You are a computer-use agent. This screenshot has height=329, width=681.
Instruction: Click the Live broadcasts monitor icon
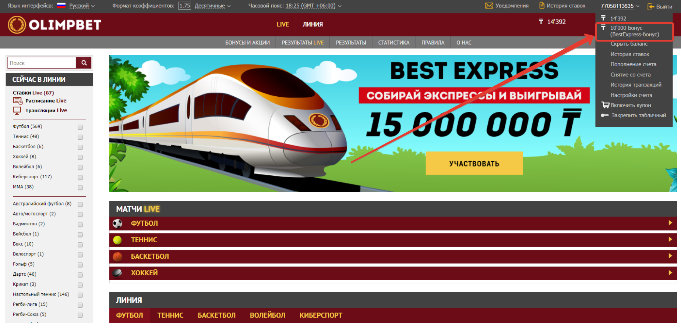pos(17,110)
